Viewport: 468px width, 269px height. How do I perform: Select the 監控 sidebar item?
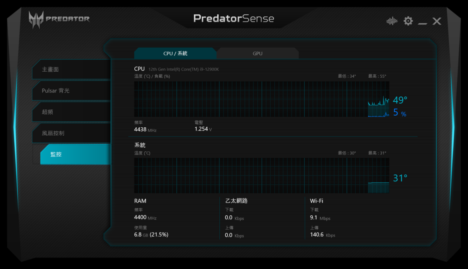point(75,154)
